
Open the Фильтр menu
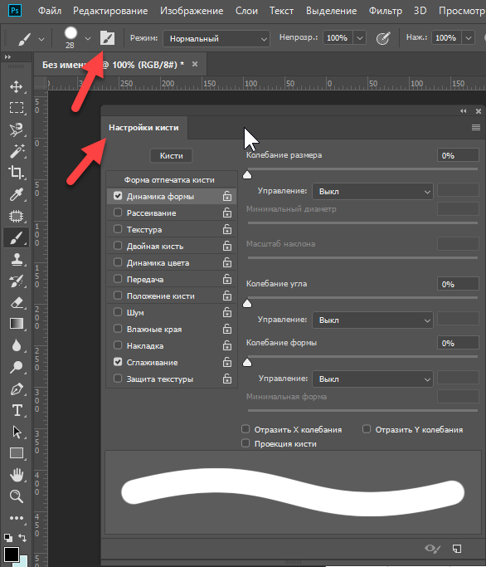click(x=385, y=11)
